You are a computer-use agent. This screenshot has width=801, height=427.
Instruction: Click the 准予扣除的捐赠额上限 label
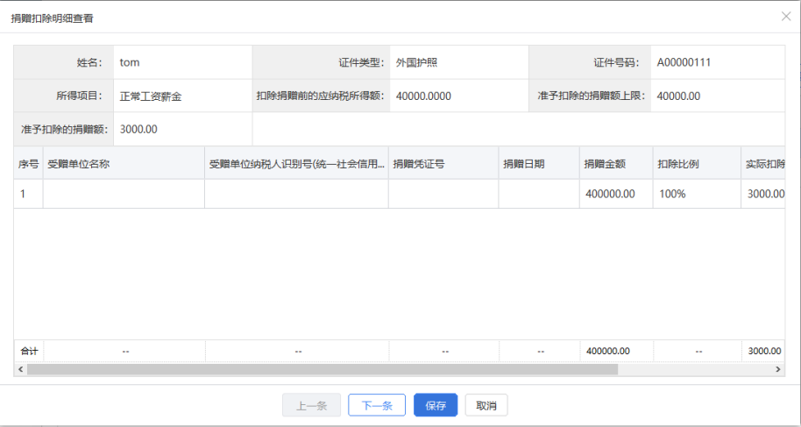pyautogui.click(x=592, y=96)
